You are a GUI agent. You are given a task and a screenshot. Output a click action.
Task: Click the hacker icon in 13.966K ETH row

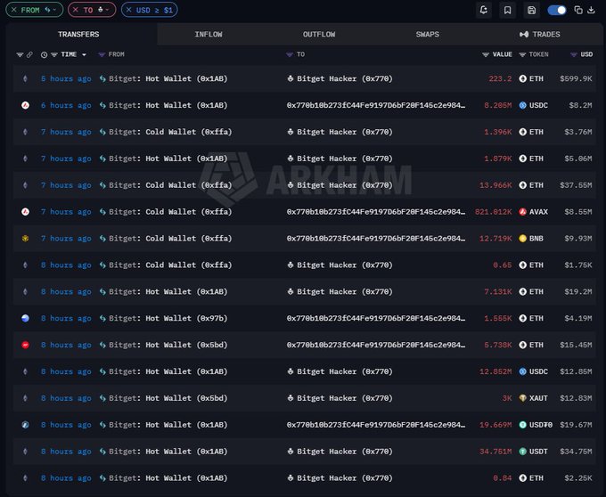(x=291, y=185)
